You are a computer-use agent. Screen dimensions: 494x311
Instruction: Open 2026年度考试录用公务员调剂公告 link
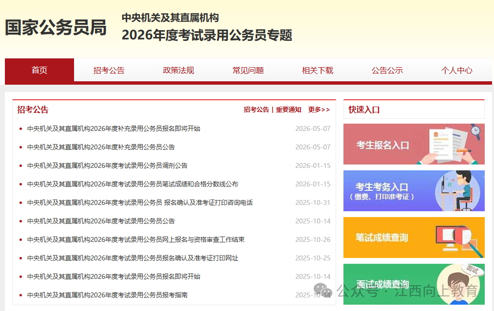pyautogui.click(x=108, y=165)
